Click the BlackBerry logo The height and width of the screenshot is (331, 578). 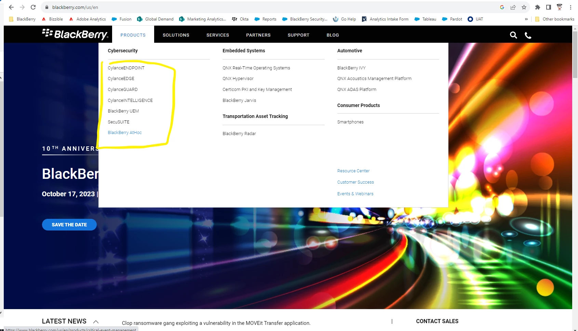[75, 34]
